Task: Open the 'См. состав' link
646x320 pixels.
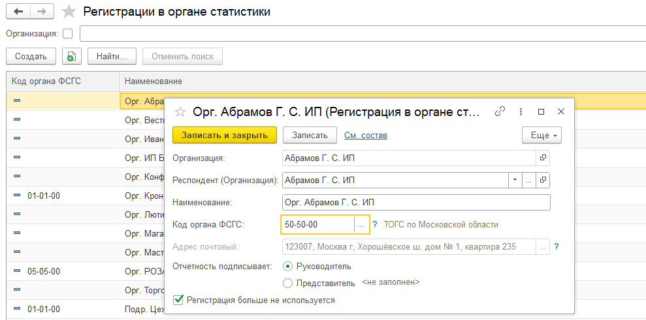Action: pyautogui.click(x=366, y=135)
